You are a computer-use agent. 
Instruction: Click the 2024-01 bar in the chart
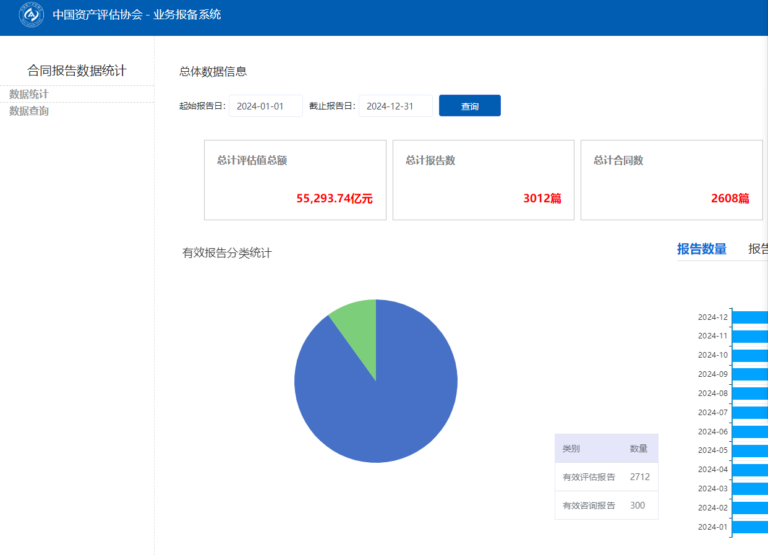pyautogui.click(x=749, y=527)
